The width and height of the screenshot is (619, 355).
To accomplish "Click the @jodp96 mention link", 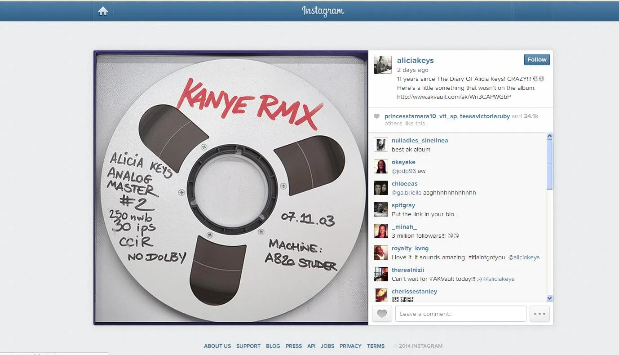I will tap(404, 171).
